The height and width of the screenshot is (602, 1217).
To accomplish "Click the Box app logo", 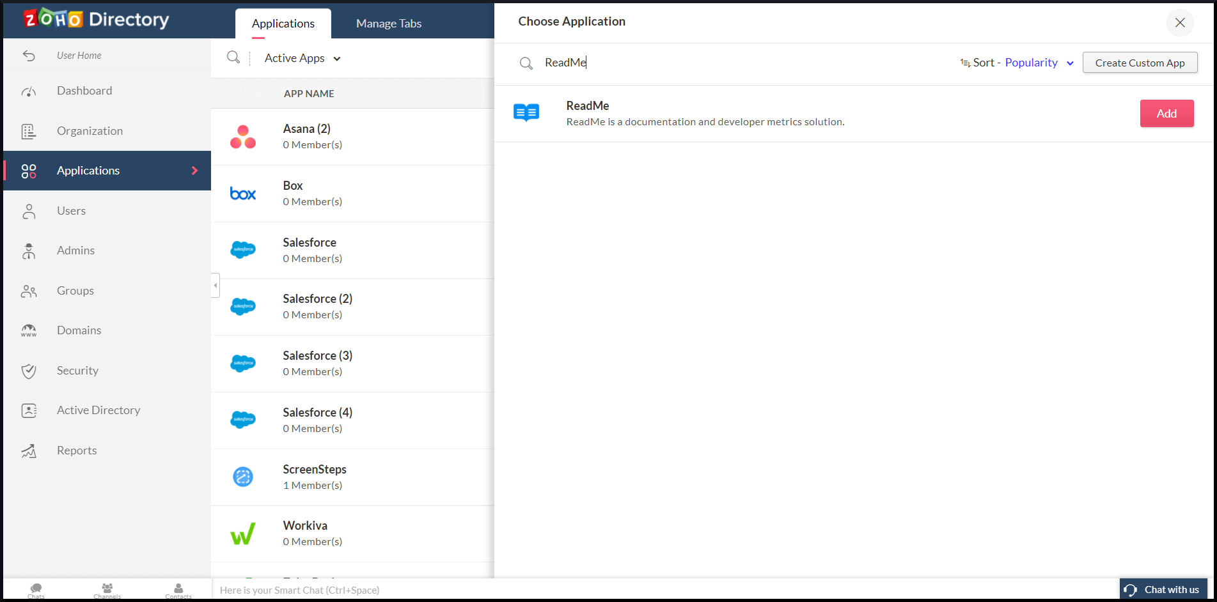I will click(243, 194).
